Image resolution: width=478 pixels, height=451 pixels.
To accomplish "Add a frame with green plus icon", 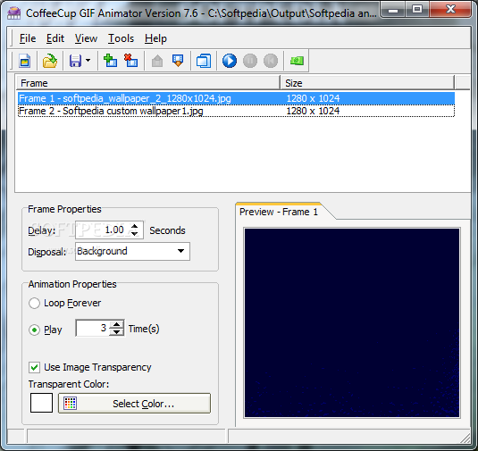I will point(110,61).
